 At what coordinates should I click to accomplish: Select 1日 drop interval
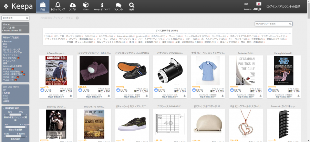coord(4,90)
